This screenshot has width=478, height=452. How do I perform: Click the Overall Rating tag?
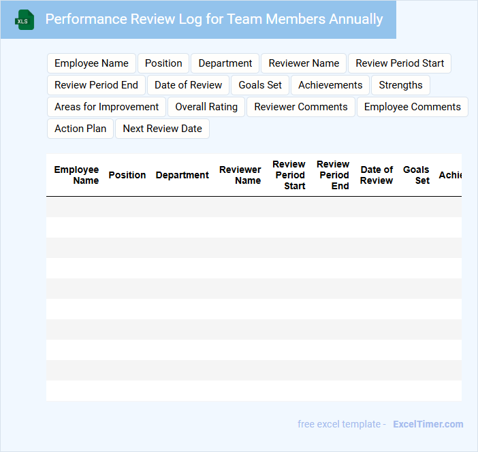[x=206, y=107]
